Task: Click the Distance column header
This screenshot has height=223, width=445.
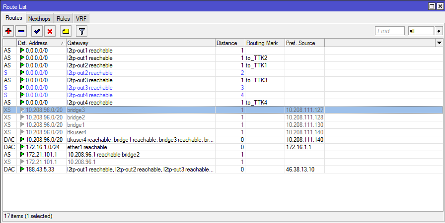Action: coord(229,43)
